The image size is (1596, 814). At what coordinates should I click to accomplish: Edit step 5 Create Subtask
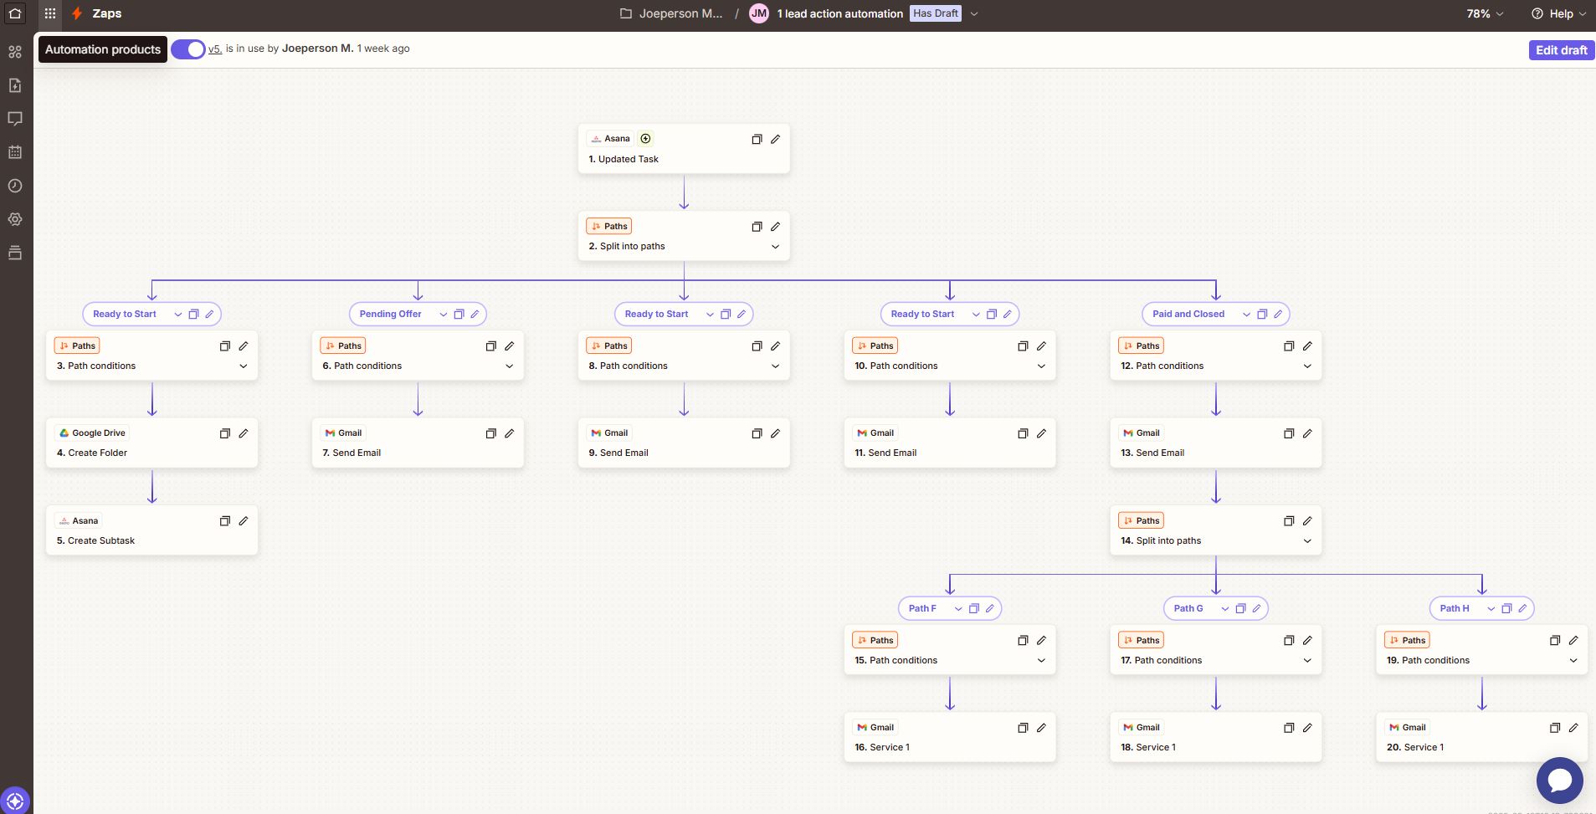(x=244, y=520)
